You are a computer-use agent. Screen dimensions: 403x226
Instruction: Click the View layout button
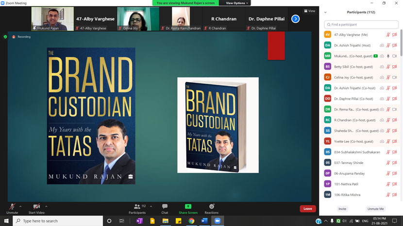pos(310,11)
